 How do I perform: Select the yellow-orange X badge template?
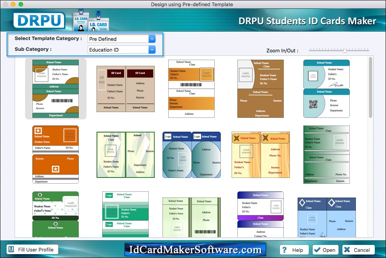261,155
